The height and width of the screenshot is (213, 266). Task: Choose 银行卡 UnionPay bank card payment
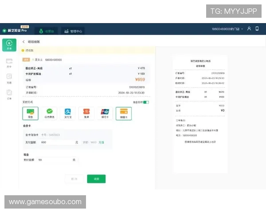pyautogui.click(x=105, y=114)
